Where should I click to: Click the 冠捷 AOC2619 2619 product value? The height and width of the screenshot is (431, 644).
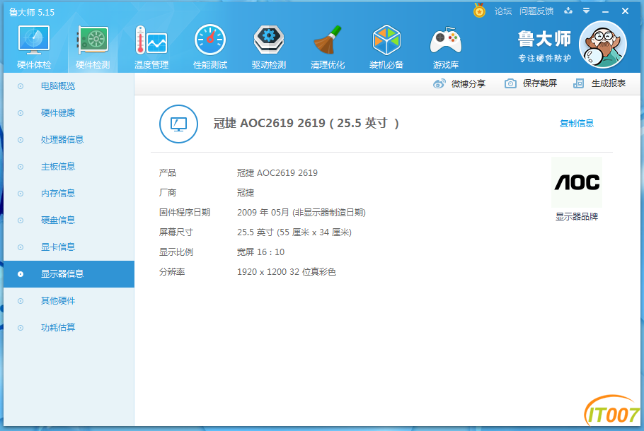pyautogui.click(x=277, y=173)
